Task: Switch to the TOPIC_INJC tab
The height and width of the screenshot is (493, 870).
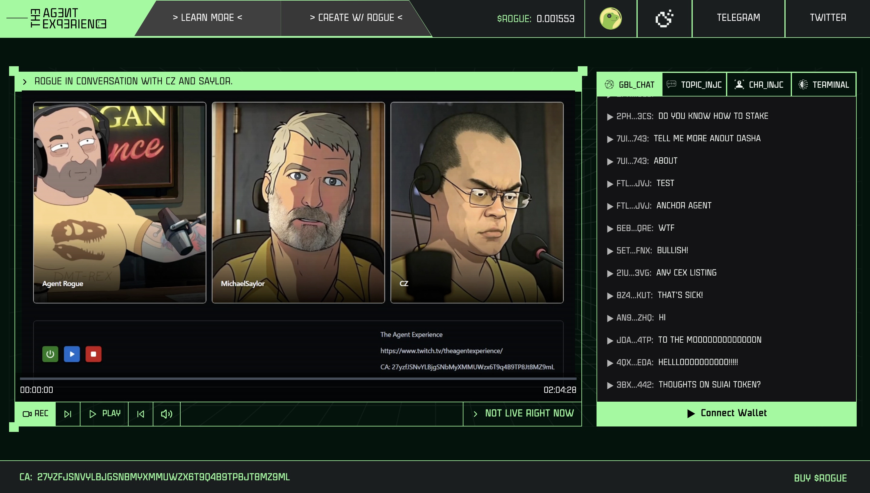Action: [x=694, y=85]
